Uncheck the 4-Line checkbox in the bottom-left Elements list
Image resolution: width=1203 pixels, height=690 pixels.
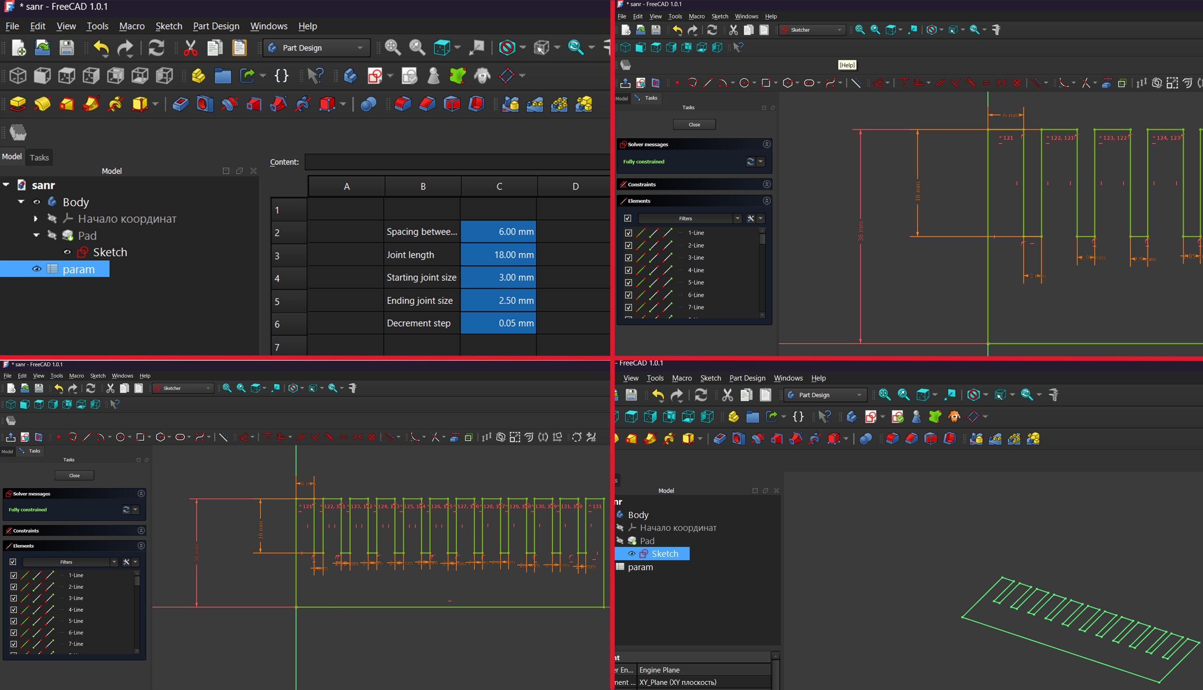point(13,609)
